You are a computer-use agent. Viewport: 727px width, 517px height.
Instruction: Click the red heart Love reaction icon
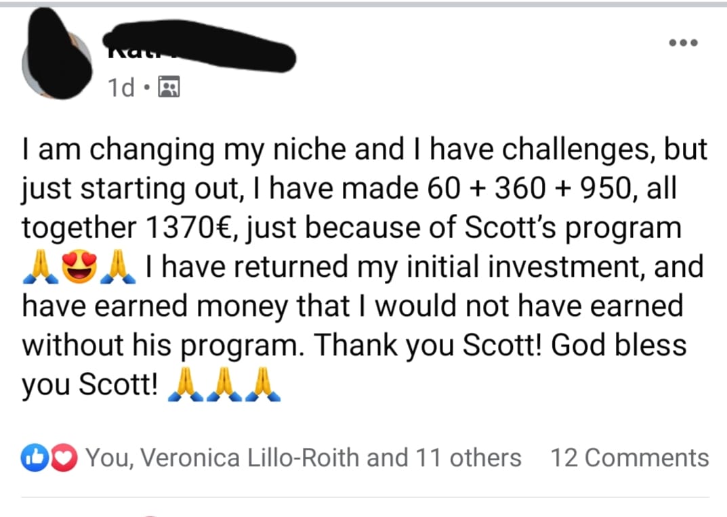62,458
